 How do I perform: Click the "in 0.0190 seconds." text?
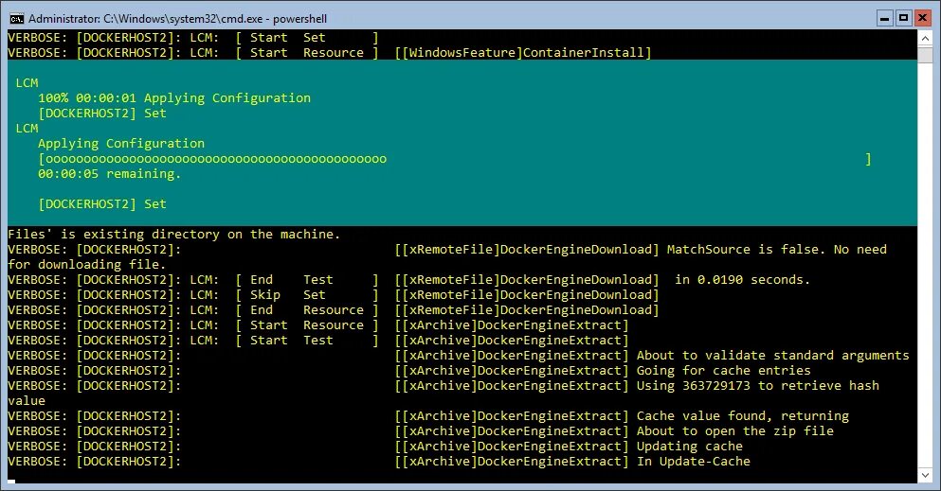(x=742, y=280)
